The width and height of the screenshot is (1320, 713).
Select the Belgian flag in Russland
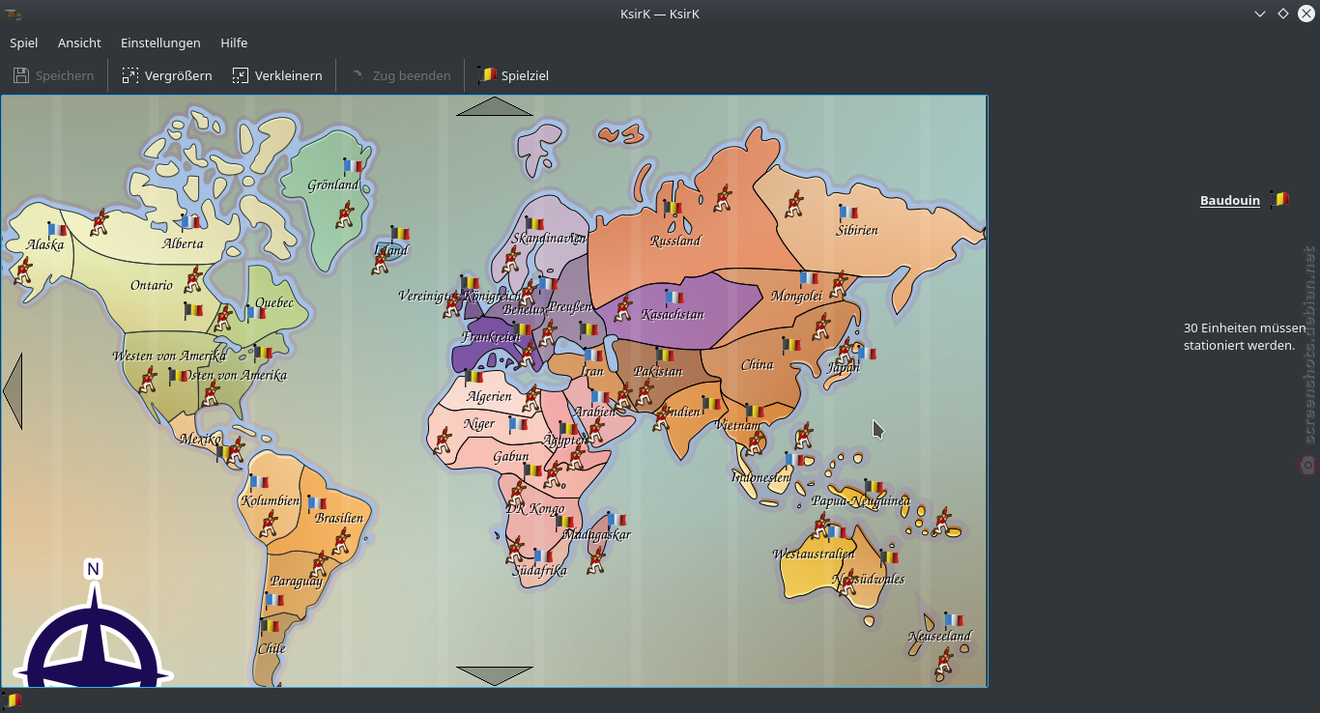tap(672, 207)
